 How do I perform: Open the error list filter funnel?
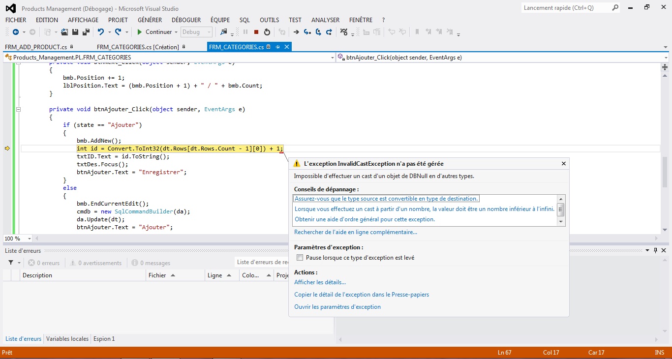pyautogui.click(x=11, y=263)
